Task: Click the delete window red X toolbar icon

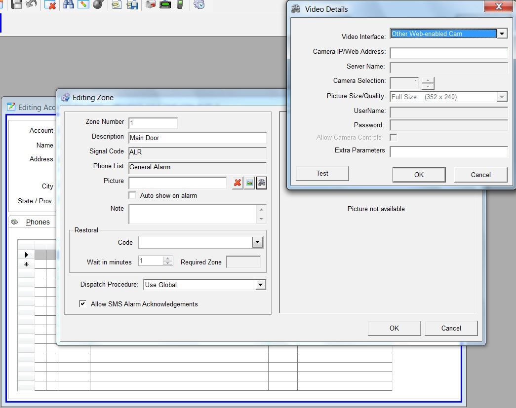Action: coord(50,4)
